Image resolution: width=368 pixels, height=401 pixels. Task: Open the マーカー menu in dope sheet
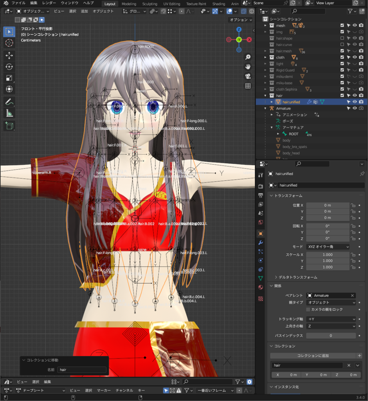point(104,390)
